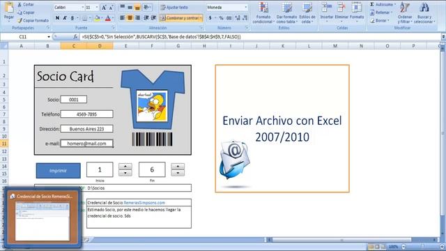Click Combinar y centrar button
The image size is (446, 251).
pos(181,18)
